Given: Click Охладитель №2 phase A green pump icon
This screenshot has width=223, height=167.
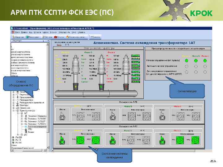Looking at the screenshot, I should pyautogui.click(x=62, y=140).
